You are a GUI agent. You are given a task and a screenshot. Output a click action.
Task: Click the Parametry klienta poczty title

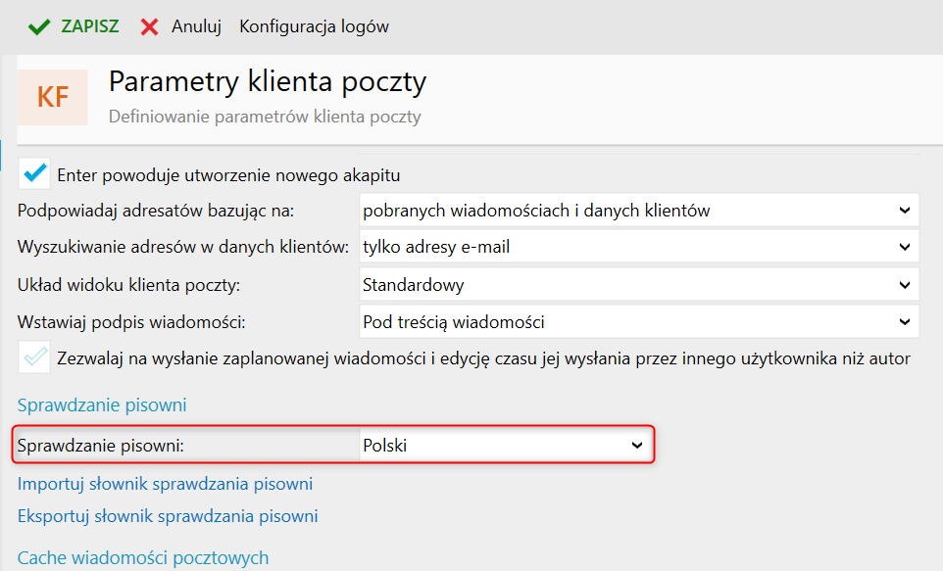[x=267, y=81]
